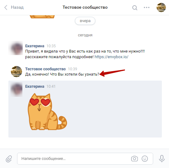
Task: Open the envybox.io link
Action: point(112,57)
